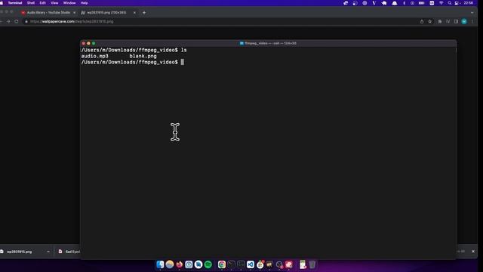Image resolution: width=483 pixels, height=272 pixels.
Task: Open the Chrome profile avatar
Action: tap(464, 21)
